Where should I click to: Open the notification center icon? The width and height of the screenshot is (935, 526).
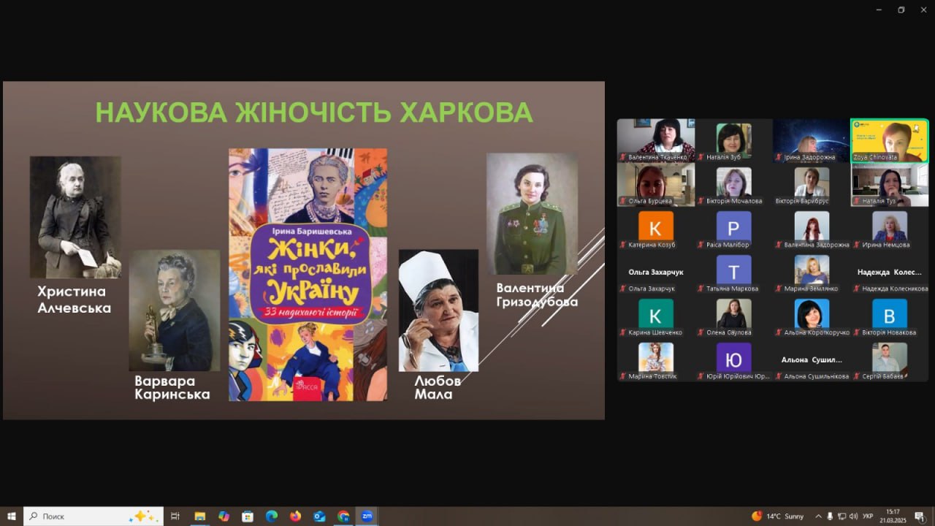pos(920,516)
